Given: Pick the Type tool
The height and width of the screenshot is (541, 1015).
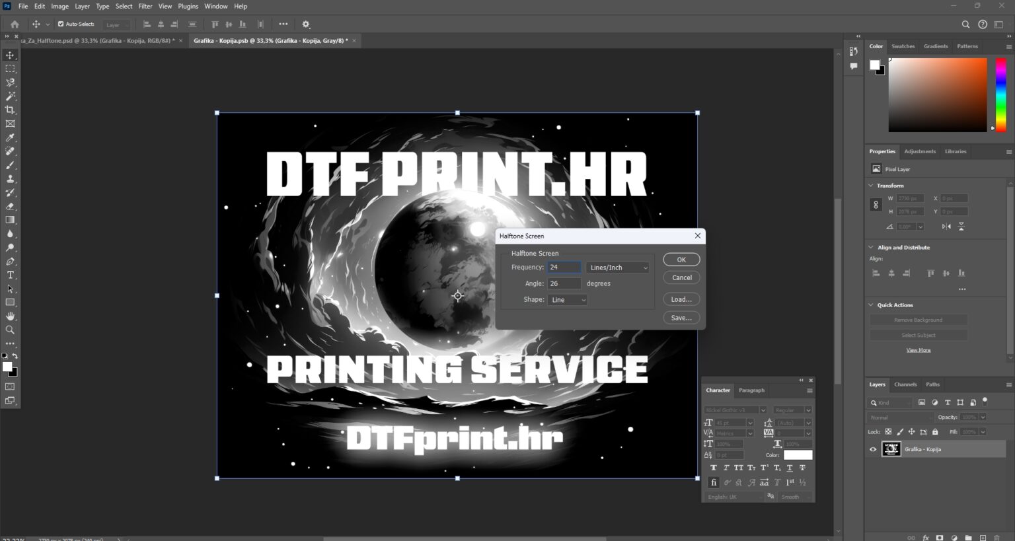Looking at the screenshot, I should point(10,275).
